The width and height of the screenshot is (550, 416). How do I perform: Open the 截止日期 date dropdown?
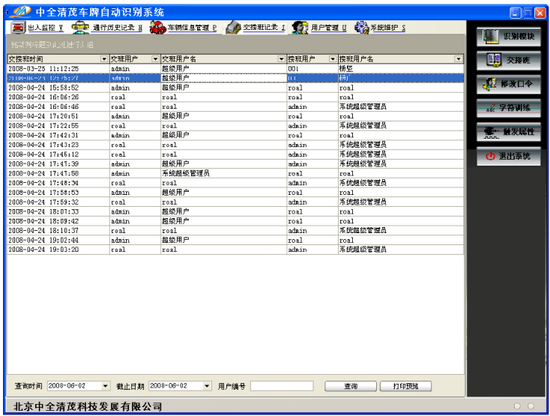pyautogui.click(x=207, y=386)
